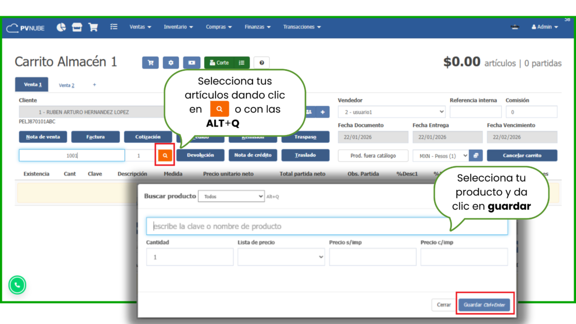Click the gear settings button beside cart title
This screenshot has width=576, height=324.
coord(171,63)
